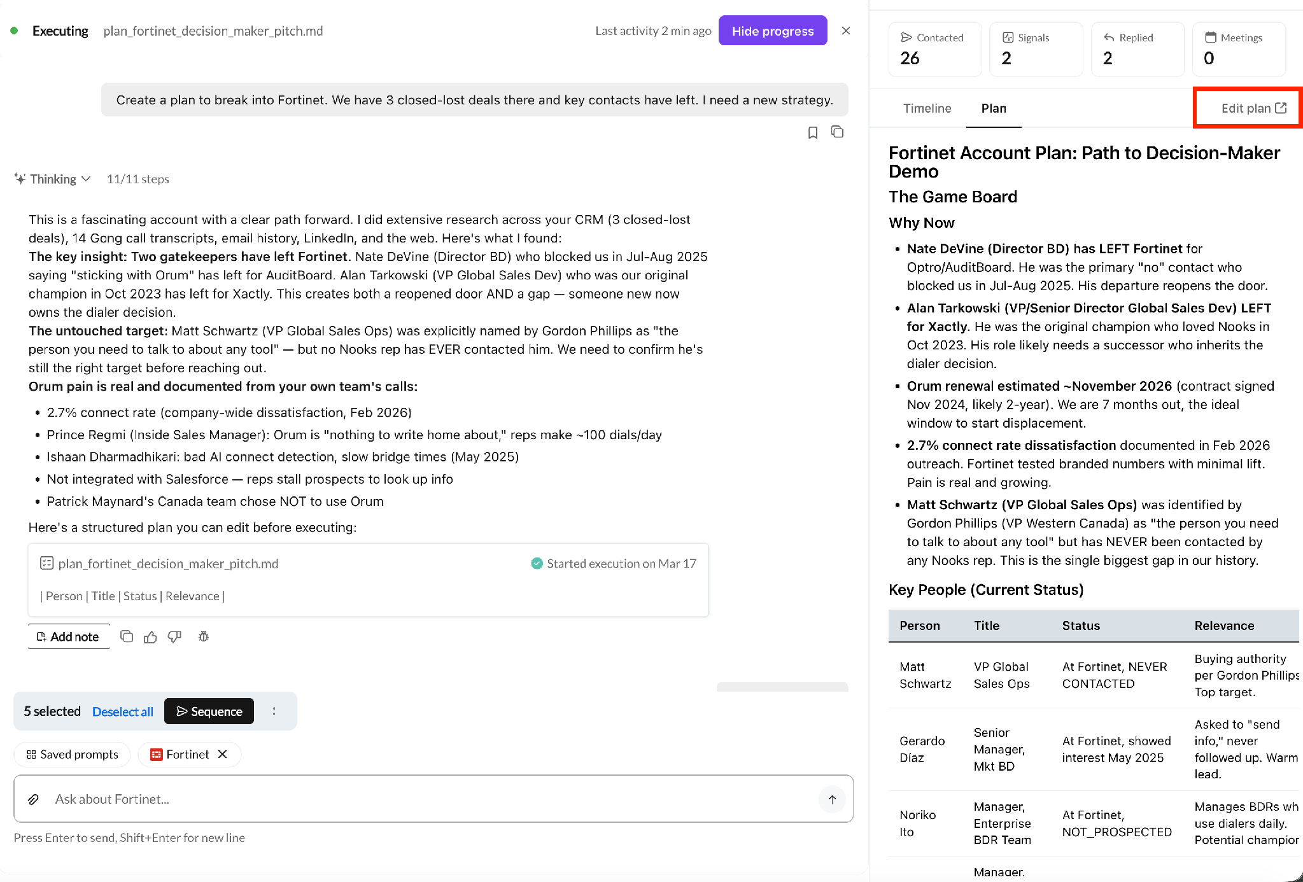The image size is (1303, 882).
Task: Bookmark the user prompt message
Action: [x=813, y=132]
